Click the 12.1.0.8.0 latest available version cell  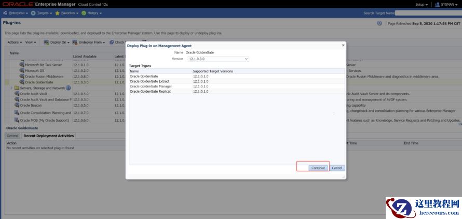81,77
